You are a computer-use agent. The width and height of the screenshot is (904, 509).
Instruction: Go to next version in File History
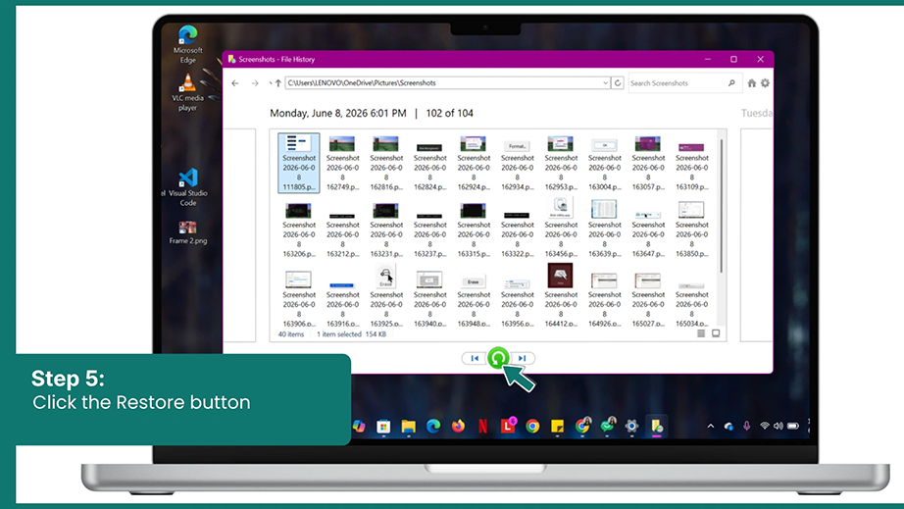[x=523, y=359]
